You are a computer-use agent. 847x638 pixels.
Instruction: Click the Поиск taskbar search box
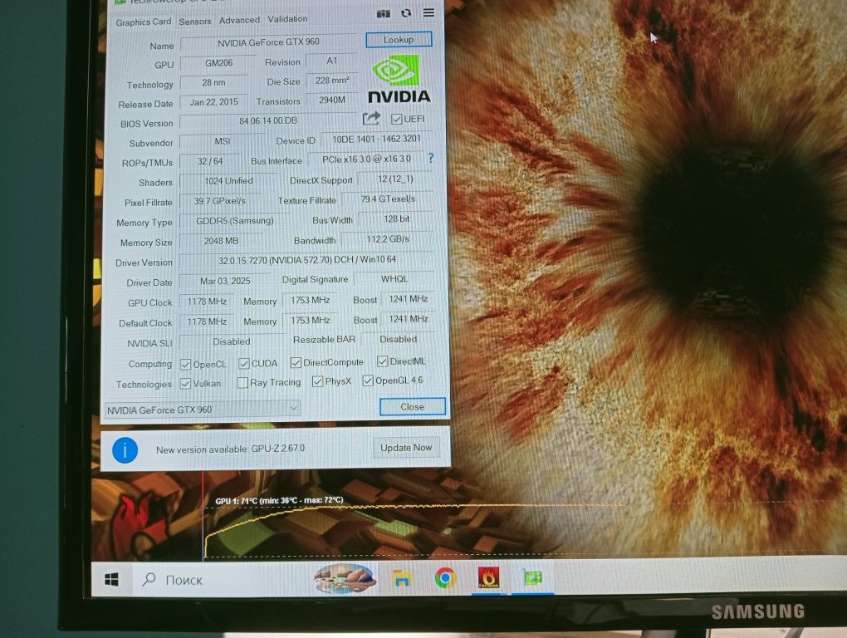(222, 580)
